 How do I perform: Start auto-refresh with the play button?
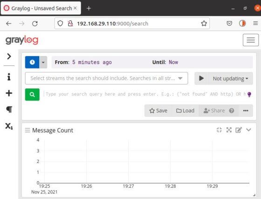tap(201, 78)
